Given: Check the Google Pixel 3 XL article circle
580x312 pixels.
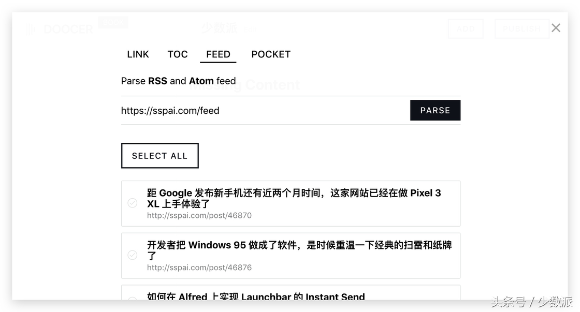Looking at the screenshot, I should 133,203.
